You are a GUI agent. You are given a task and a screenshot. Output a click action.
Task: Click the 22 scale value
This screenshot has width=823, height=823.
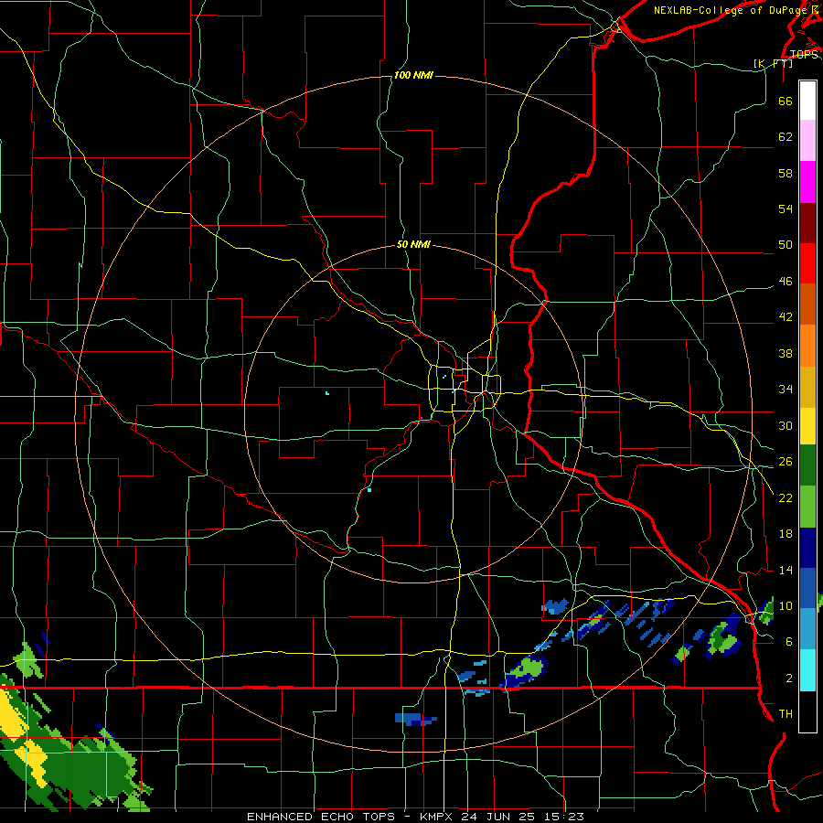point(786,497)
